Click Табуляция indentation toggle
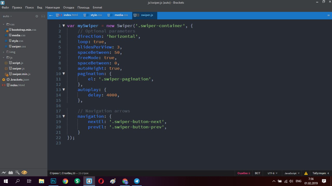Image resolution: width=332 pixels, height=186 pixels. click(319, 173)
